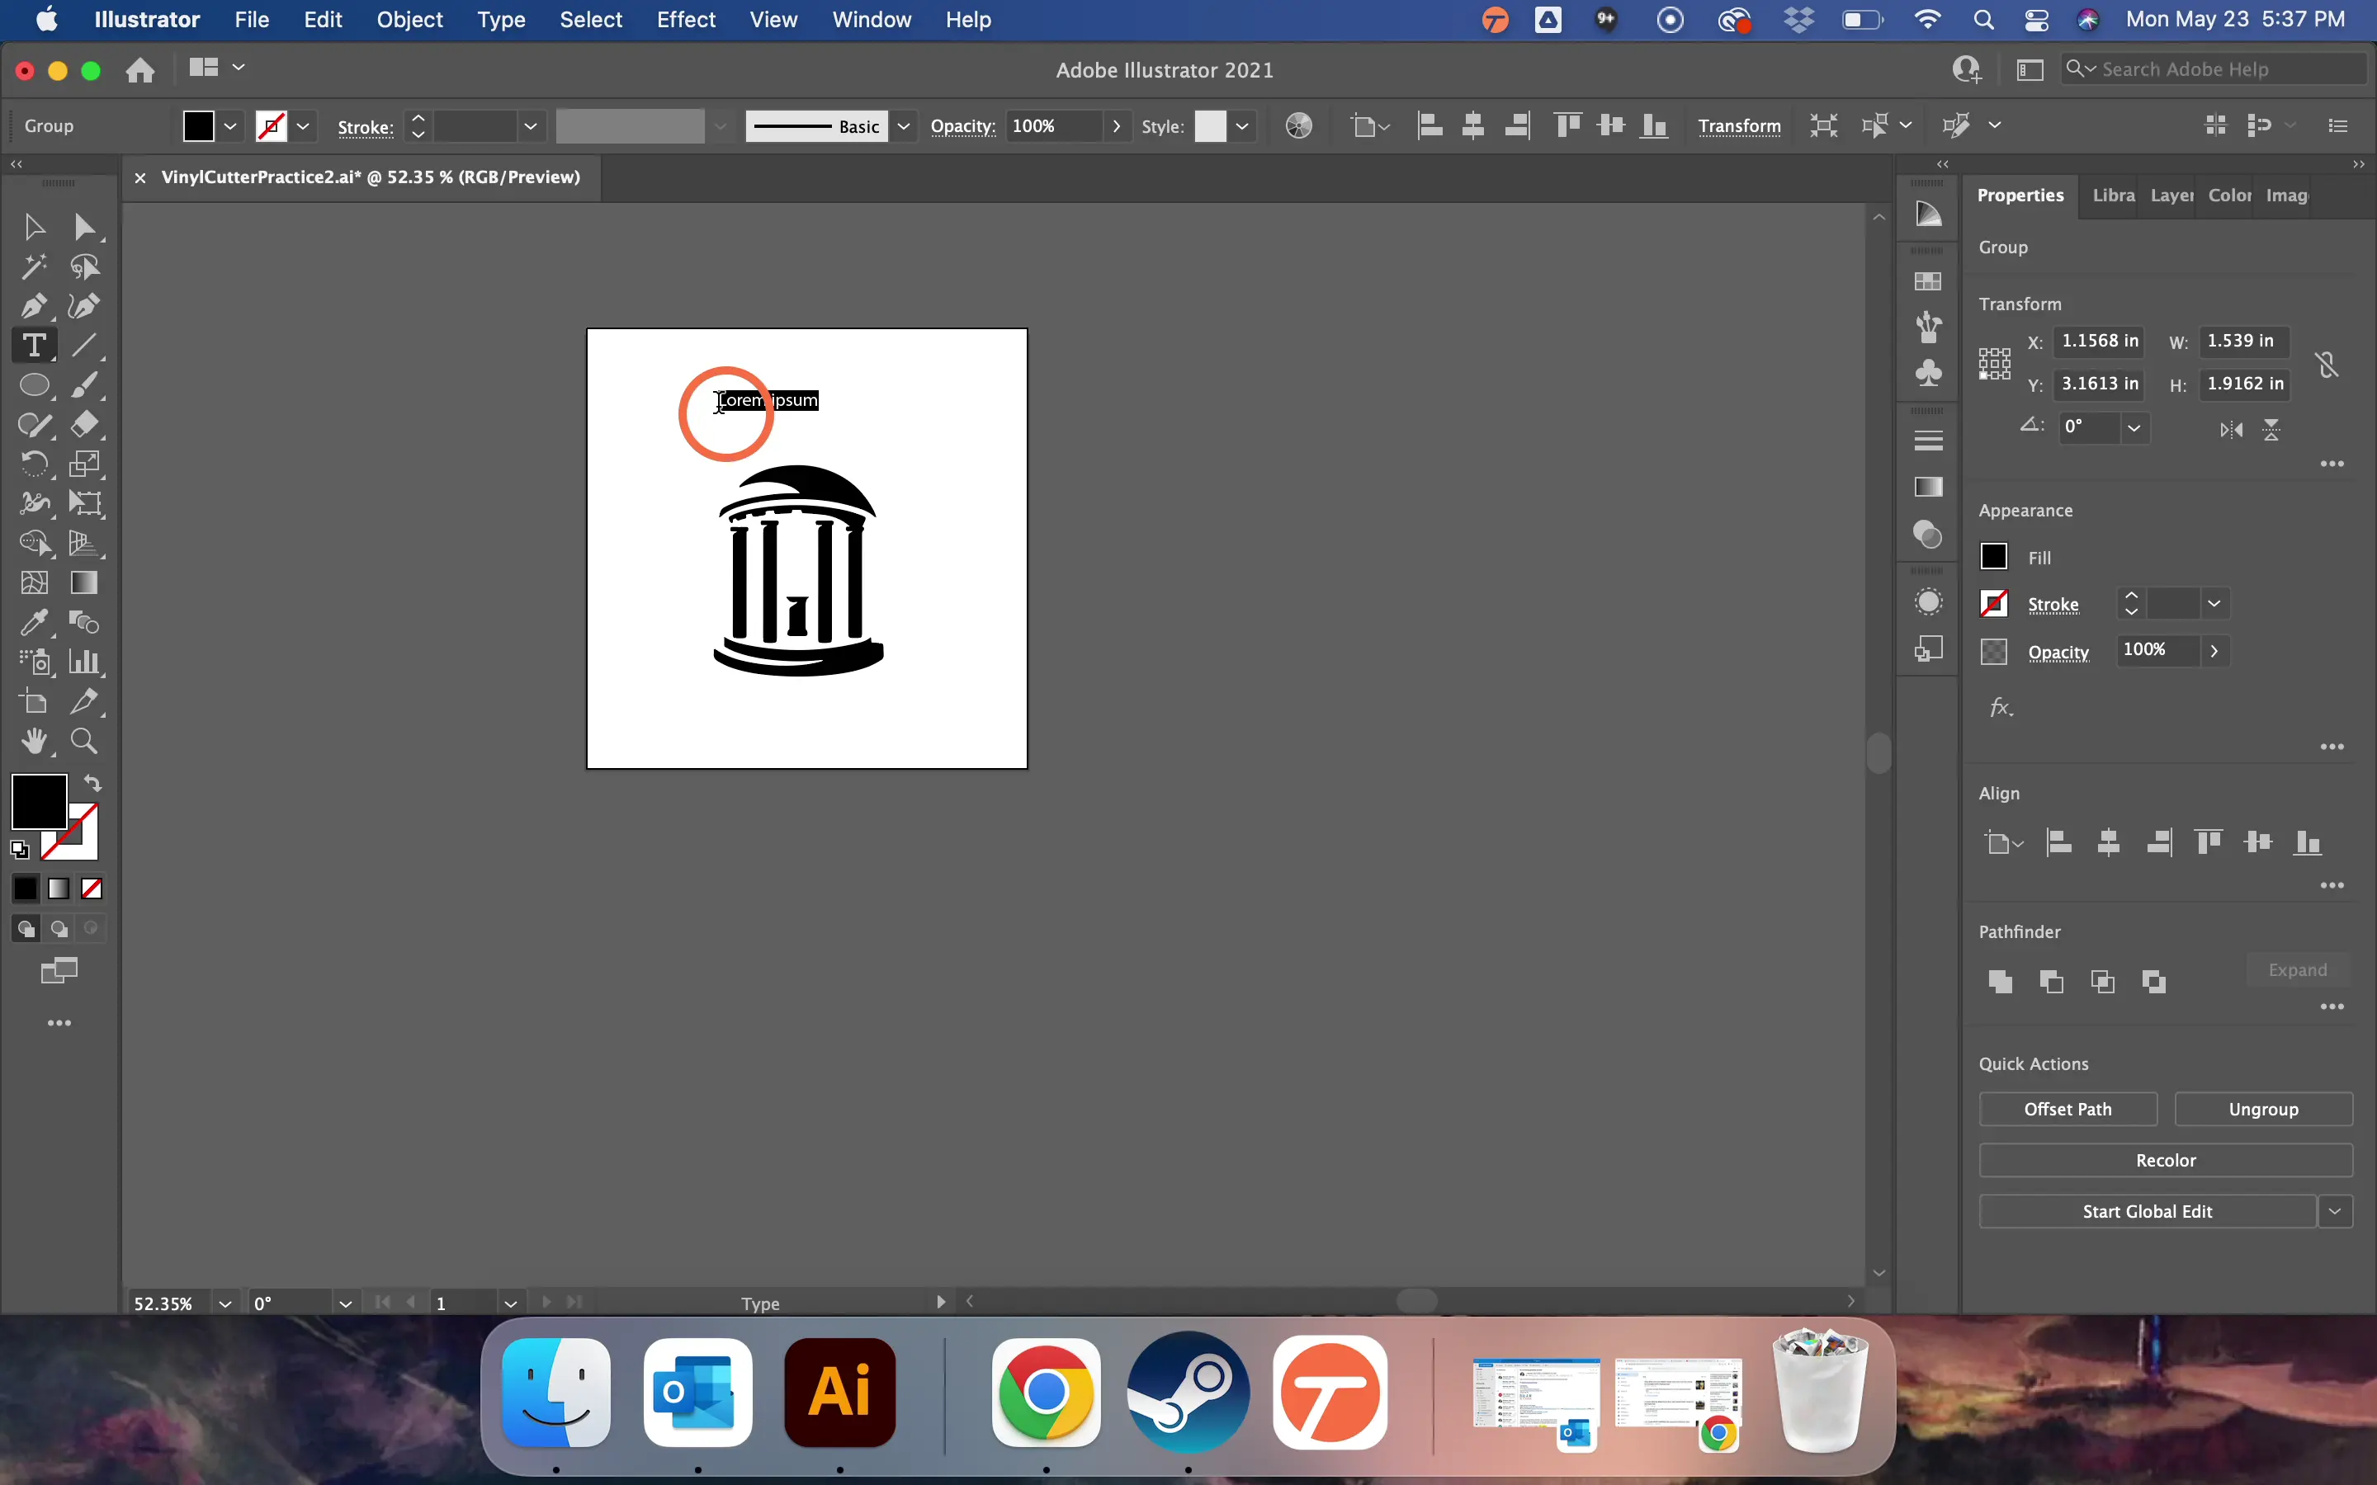Select the Pen tool
This screenshot has height=1485, width=2377.
coord(33,306)
